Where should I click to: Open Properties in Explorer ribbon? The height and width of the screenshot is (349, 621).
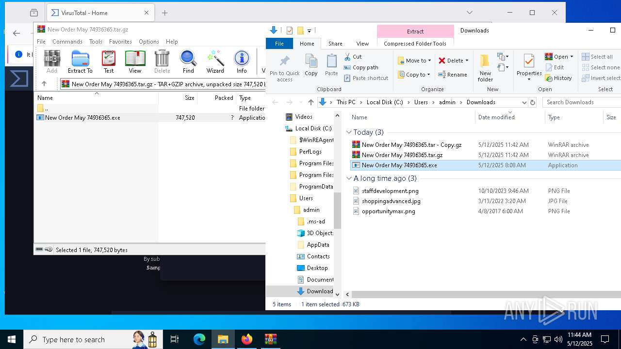(529, 67)
